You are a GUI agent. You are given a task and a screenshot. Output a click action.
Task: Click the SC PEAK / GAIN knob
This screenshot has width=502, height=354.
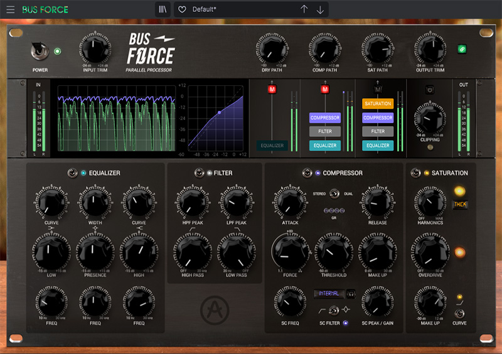(378, 302)
